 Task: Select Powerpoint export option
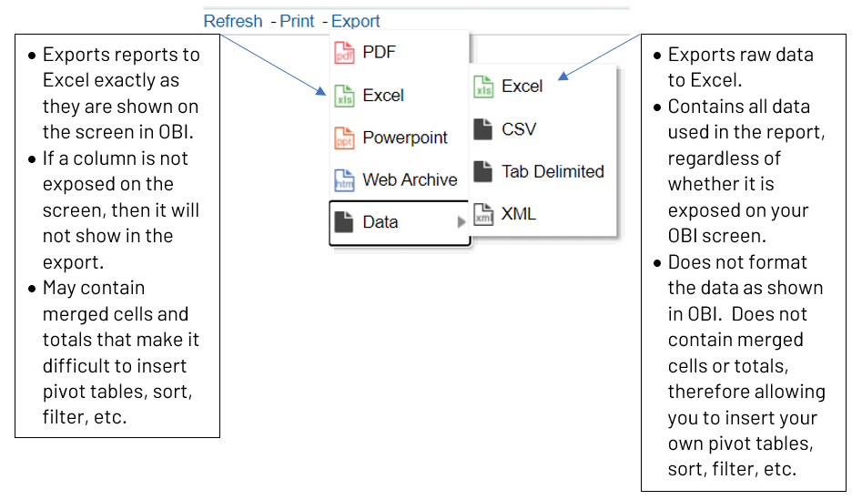(x=405, y=138)
